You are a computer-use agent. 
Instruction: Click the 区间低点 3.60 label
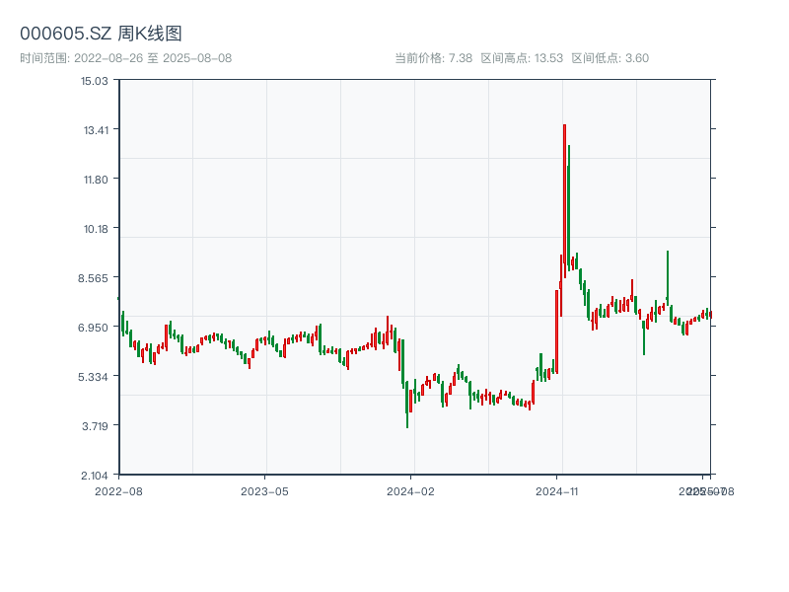tap(610, 58)
